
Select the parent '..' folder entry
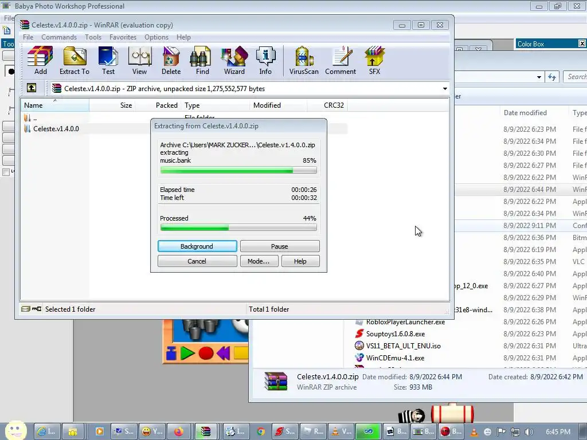tap(30, 118)
